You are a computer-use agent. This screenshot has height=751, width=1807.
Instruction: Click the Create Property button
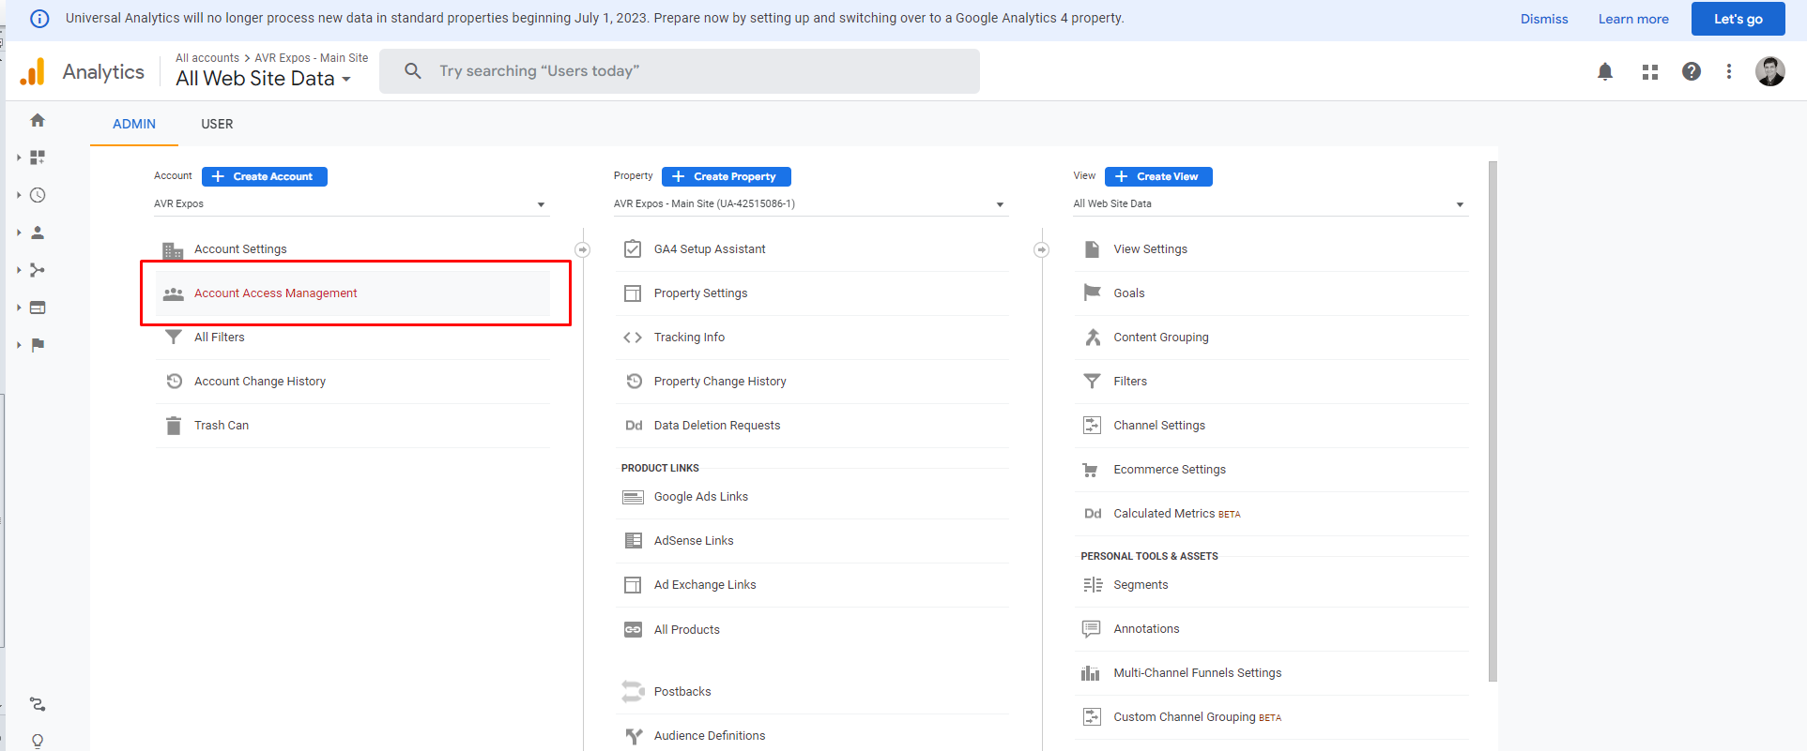tap(727, 176)
